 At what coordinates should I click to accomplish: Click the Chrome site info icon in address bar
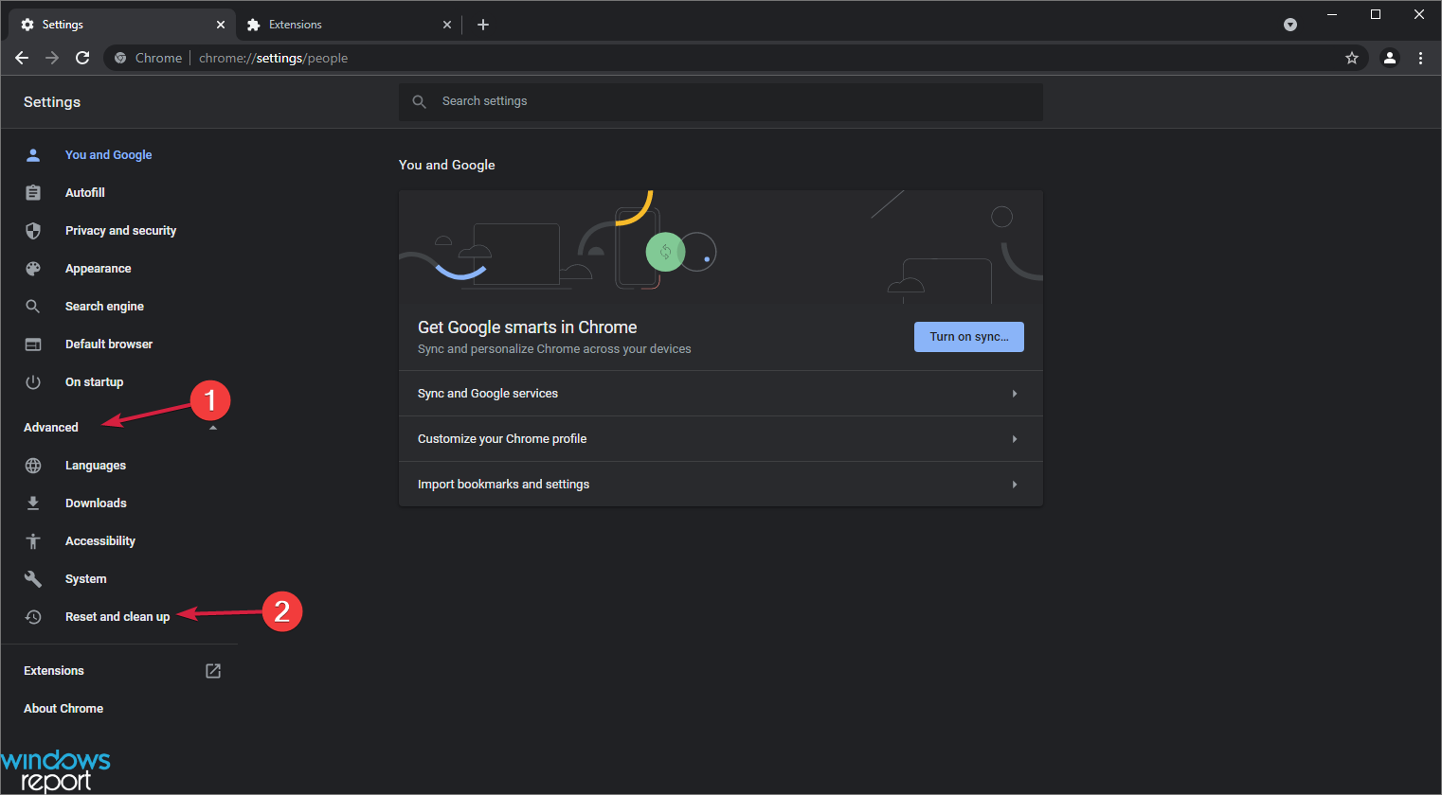120,58
